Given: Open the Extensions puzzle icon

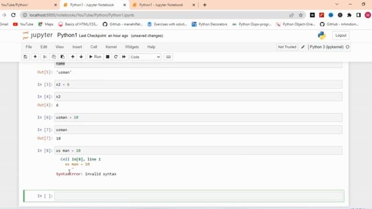Looking at the screenshot, I should point(349,15).
